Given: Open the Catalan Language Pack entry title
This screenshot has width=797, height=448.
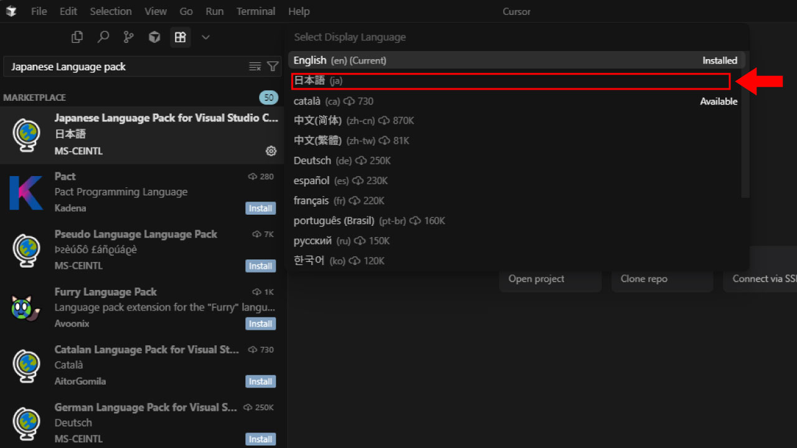Looking at the screenshot, I should 147,350.
